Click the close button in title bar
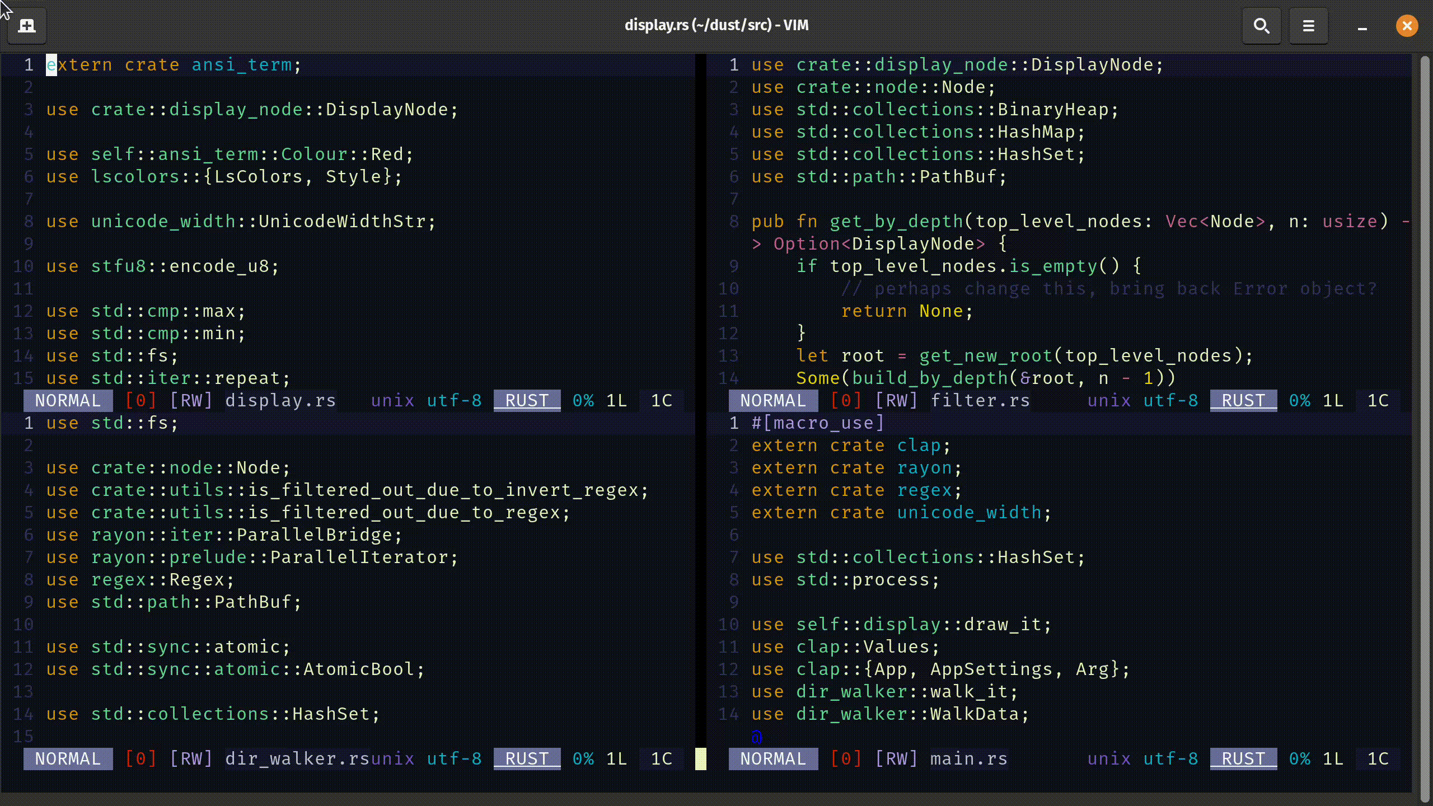Viewport: 1433px width, 806px height. coord(1407,25)
